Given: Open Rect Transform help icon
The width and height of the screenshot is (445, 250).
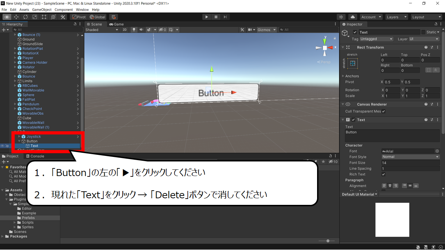Looking at the screenshot, I should pos(426,47).
